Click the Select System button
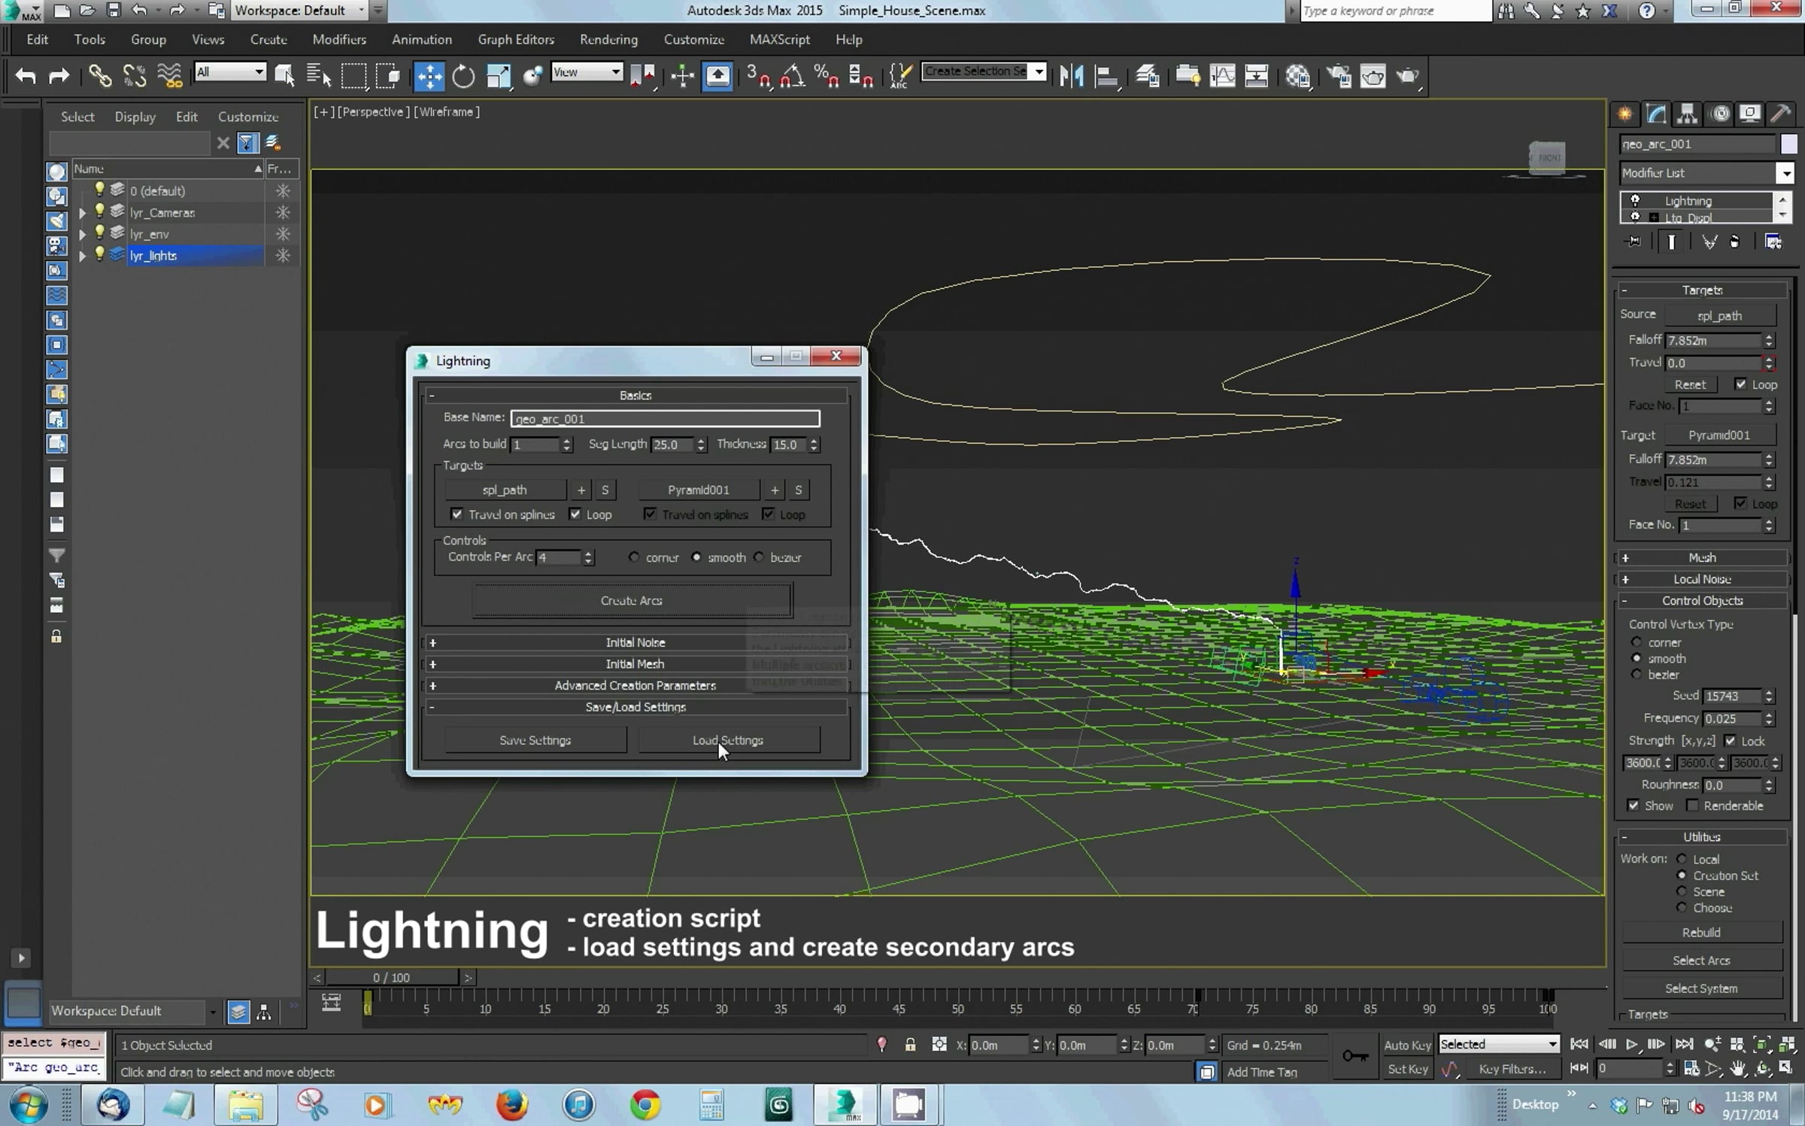The image size is (1805, 1126). pos(1701,988)
